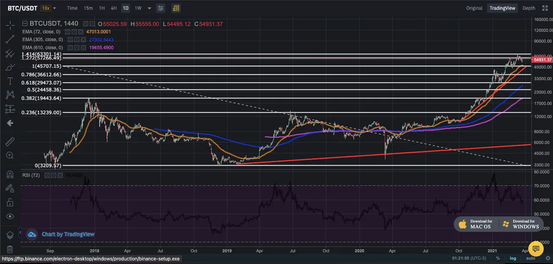
Task: Remove the EMA 610 indicator
Action: (x=83, y=47)
